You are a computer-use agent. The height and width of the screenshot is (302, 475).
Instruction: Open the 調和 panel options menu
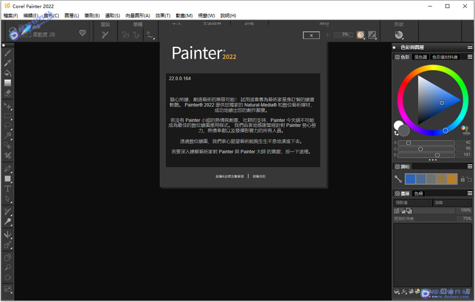tap(470, 167)
